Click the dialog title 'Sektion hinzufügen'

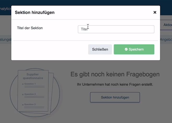[35, 12]
